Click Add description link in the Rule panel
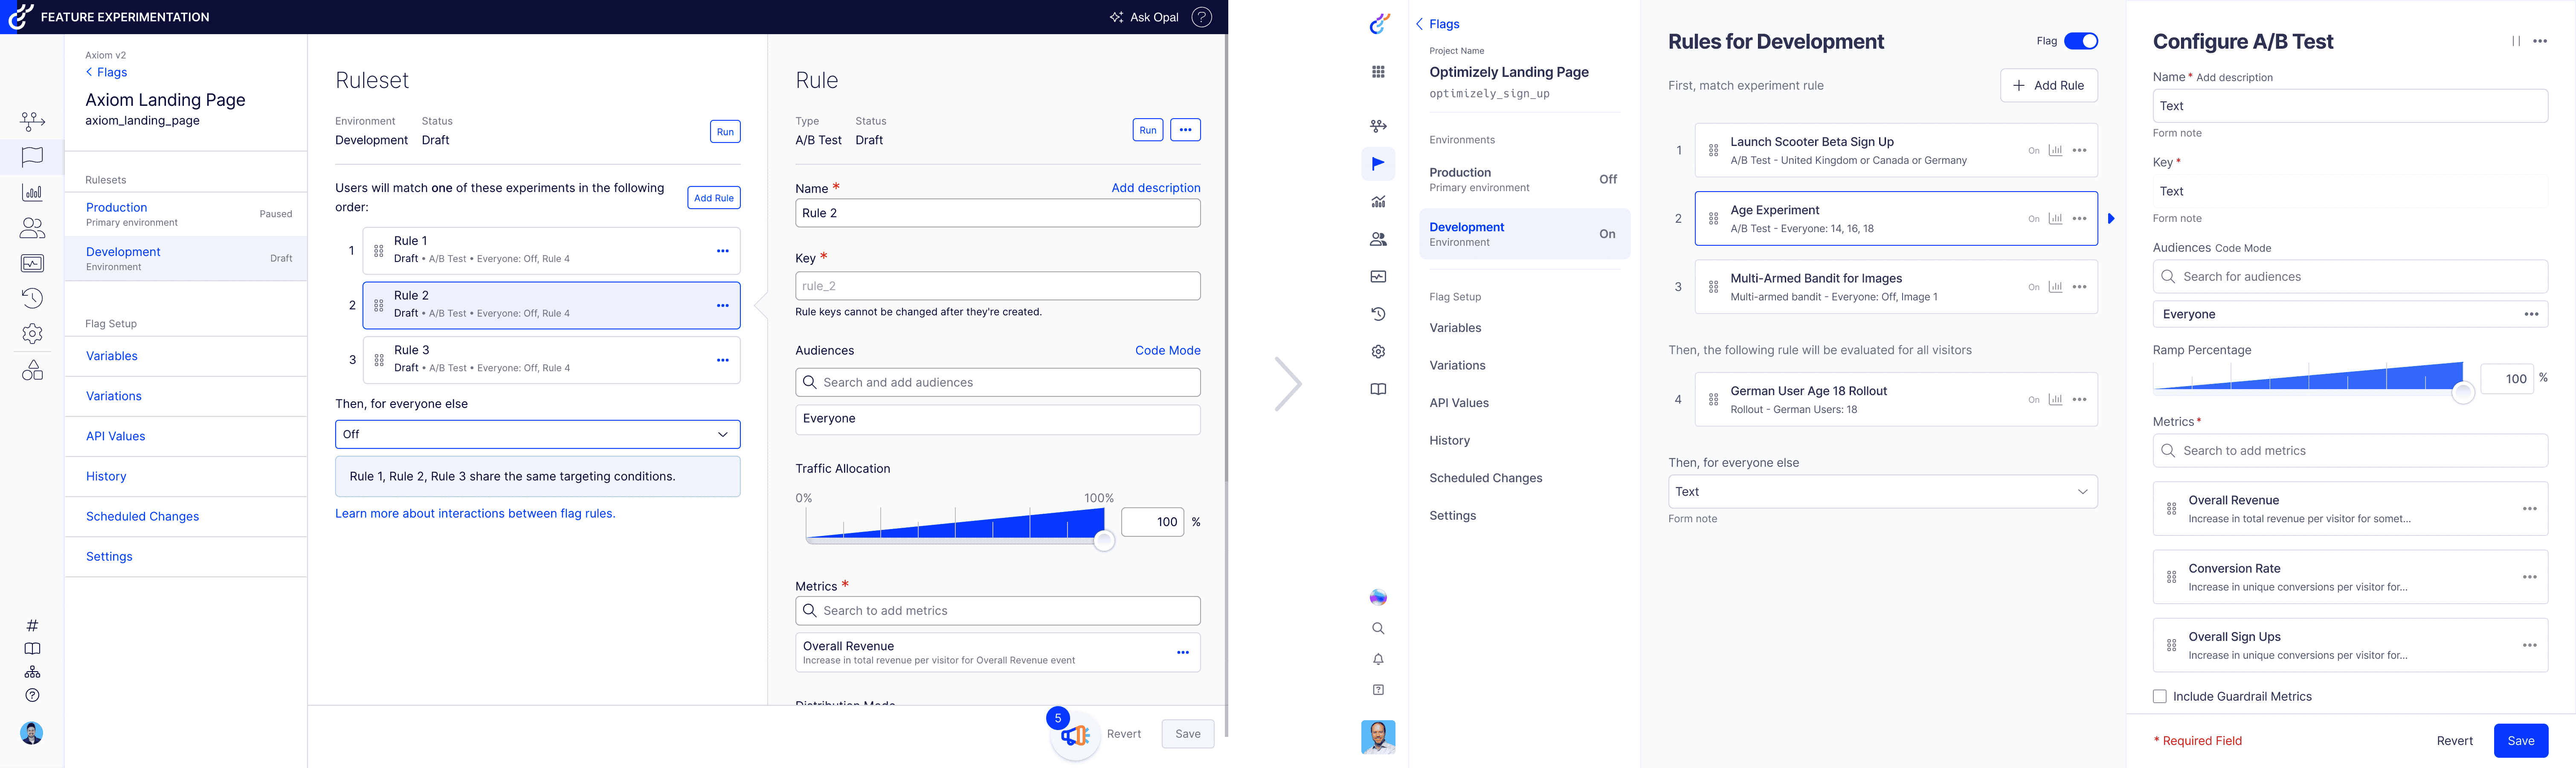 (x=1156, y=188)
